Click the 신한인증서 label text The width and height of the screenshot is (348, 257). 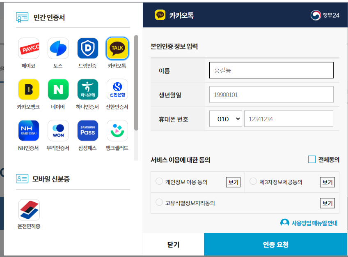coord(117,107)
